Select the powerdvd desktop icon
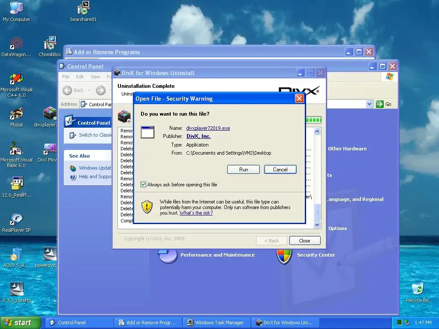This screenshot has height=329, width=439. pos(45,257)
